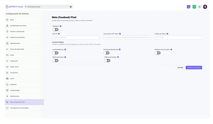The image size is (213, 124).
Task: Open the green app icon in header
Action: point(194,7)
